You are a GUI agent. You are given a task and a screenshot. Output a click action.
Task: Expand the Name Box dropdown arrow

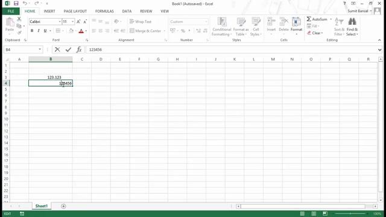pyautogui.click(x=40, y=49)
